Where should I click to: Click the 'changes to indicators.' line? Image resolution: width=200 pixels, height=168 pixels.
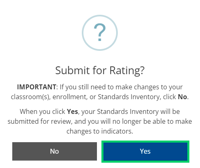[100, 131]
